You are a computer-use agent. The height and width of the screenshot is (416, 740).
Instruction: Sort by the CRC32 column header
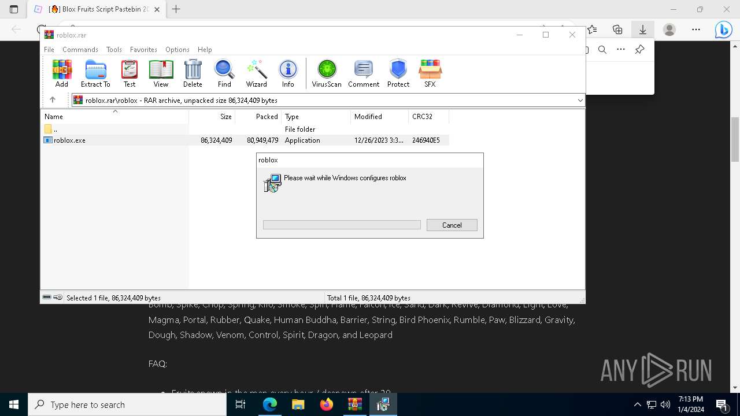tap(429, 117)
